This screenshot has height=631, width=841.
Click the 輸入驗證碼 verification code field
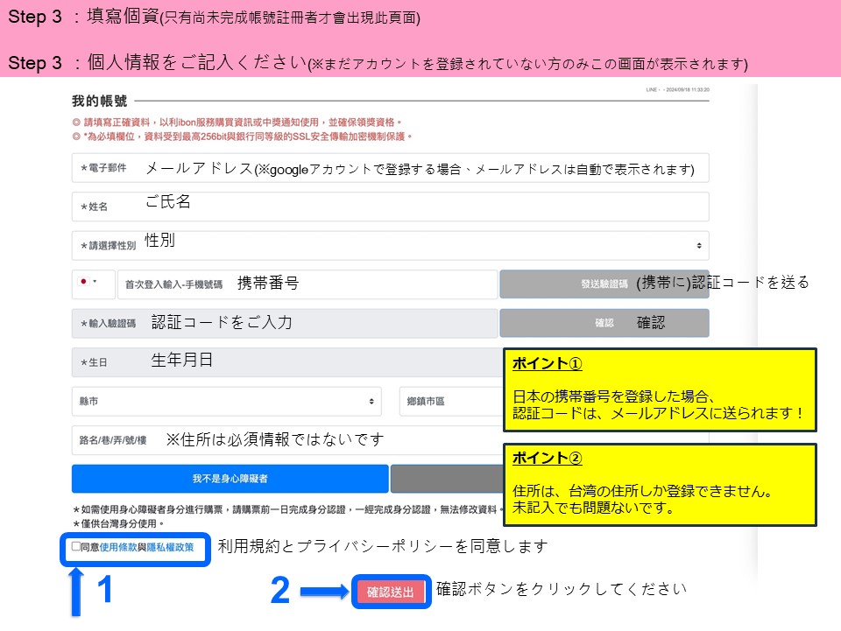pyautogui.click(x=284, y=323)
